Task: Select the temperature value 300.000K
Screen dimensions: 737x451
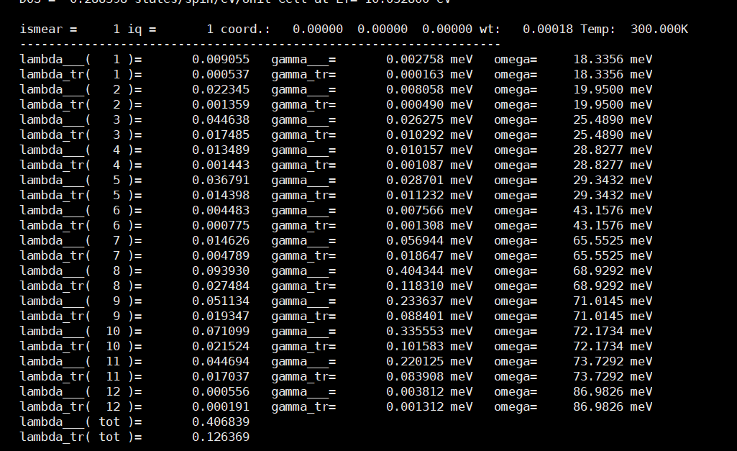Action: coord(659,29)
